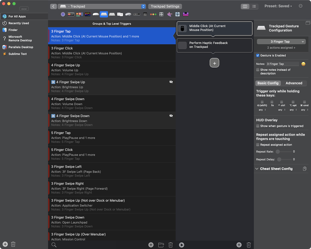Screen dimensions: 311x249
Task: Open the three-dot more options icon
Action: tap(301, 6)
